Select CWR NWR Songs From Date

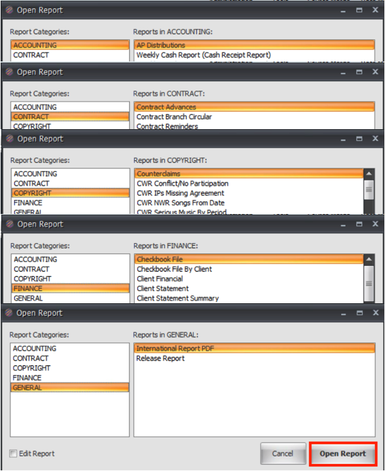(180, 203)
